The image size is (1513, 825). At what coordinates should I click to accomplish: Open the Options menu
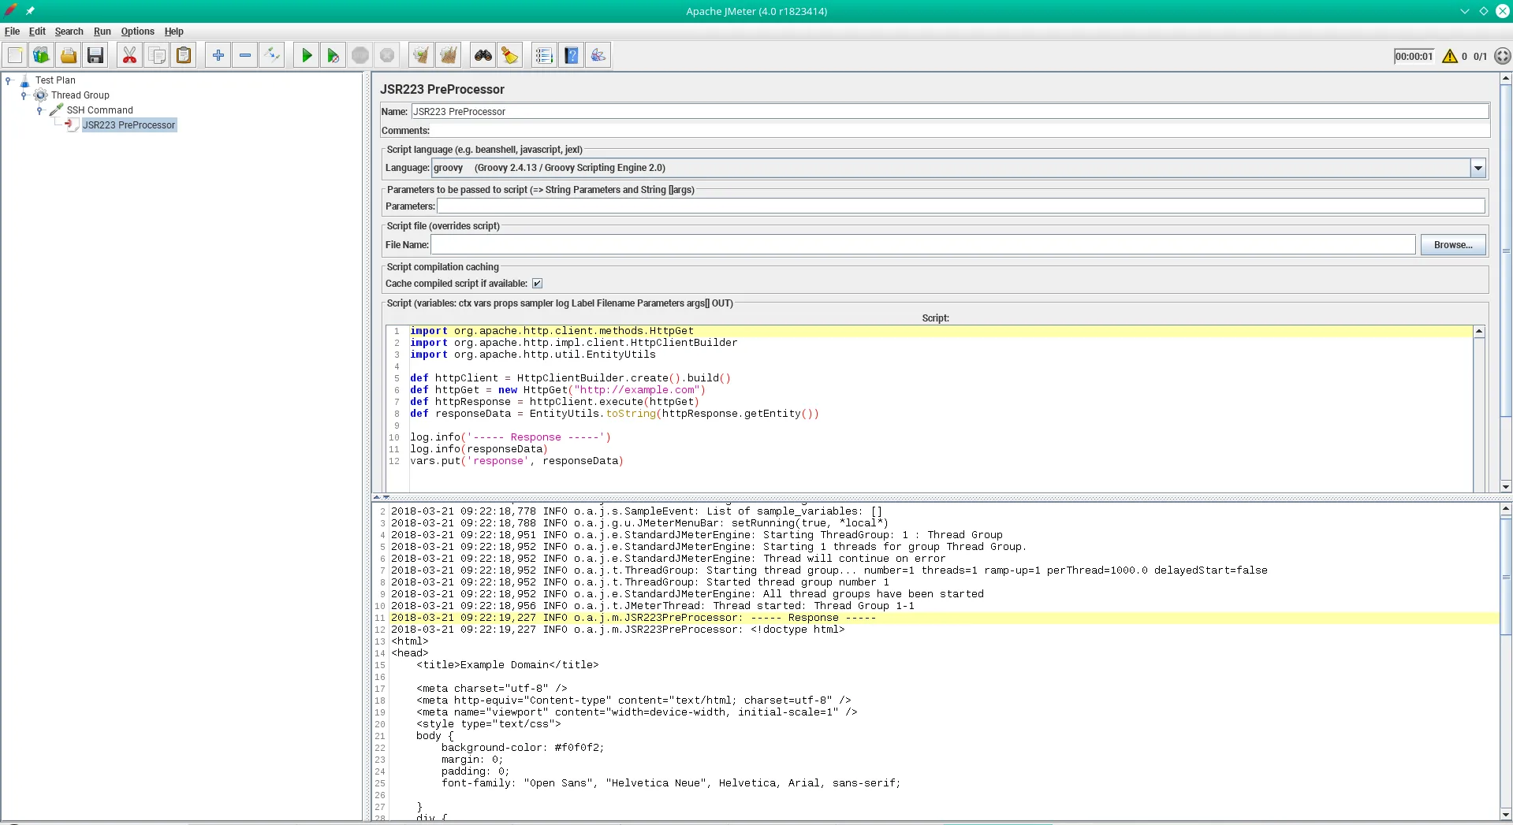137,32
